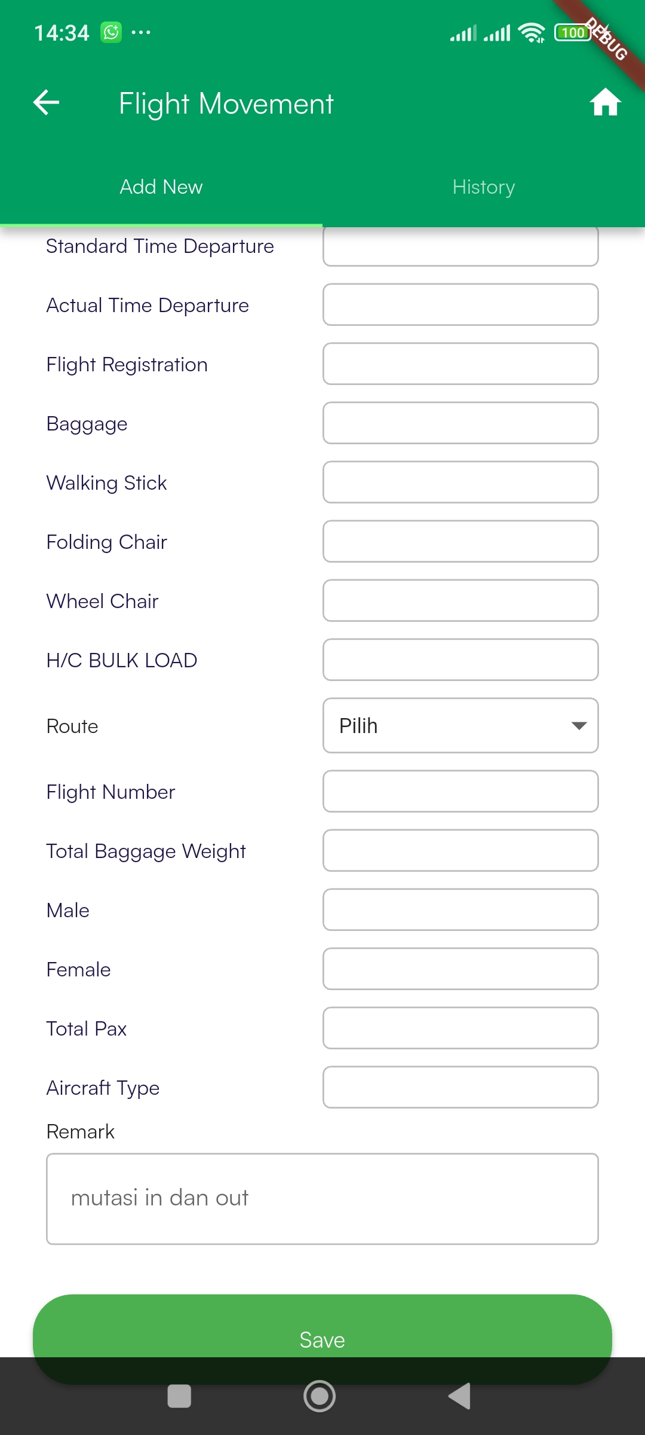Select the Wheel Chair input field
This screenshot has height=1435, width=645.
(x=460, y=601)
